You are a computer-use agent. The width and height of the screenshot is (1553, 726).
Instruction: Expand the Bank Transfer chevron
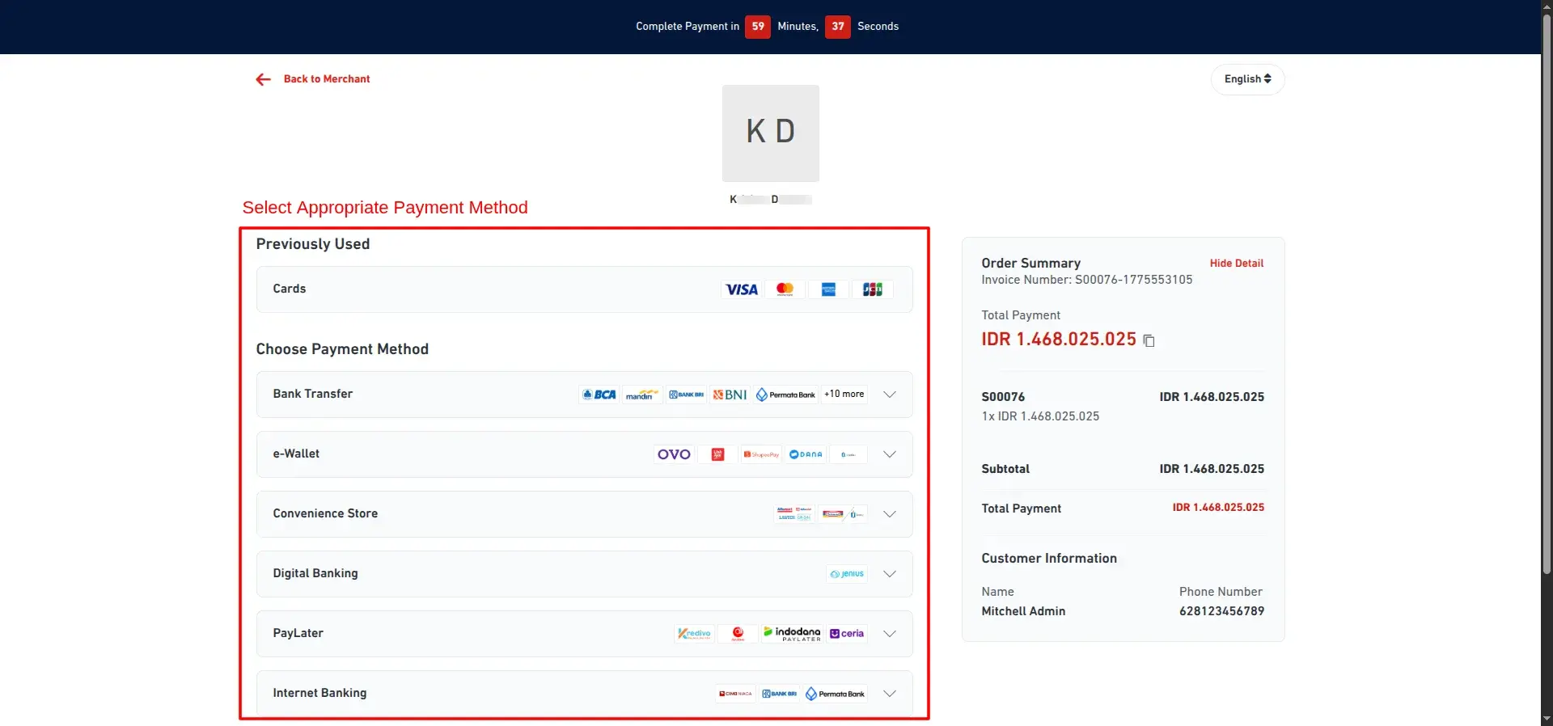[x=890, y=395]
